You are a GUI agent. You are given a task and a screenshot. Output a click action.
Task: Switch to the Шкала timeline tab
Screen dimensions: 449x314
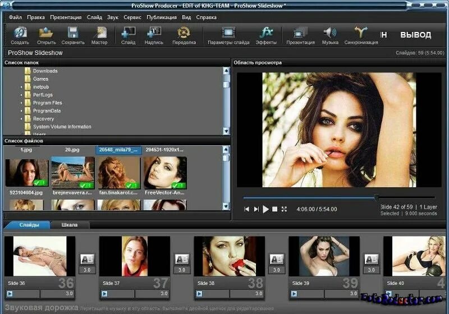pos(70,225)
